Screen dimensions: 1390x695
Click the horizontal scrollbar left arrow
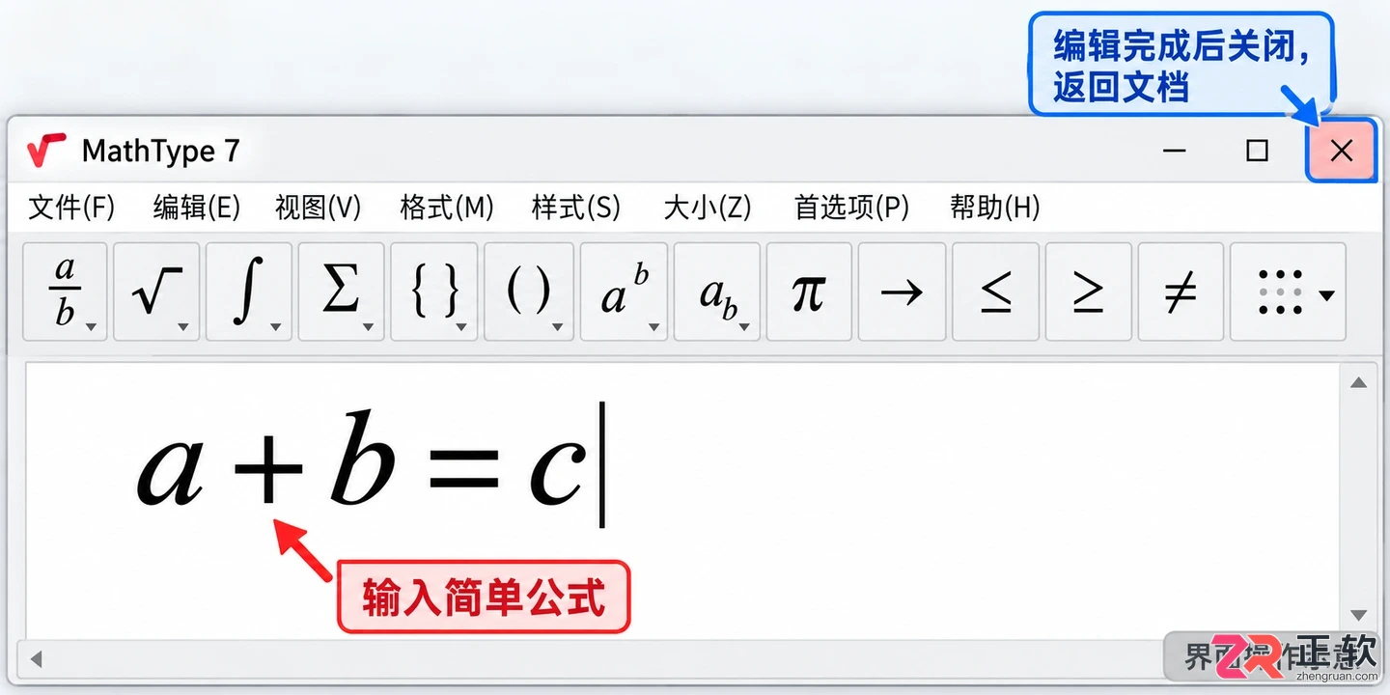(x=37, y=659)
